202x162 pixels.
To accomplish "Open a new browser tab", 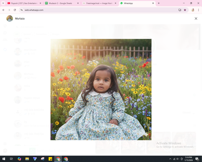I will click(x=159, y=3).
